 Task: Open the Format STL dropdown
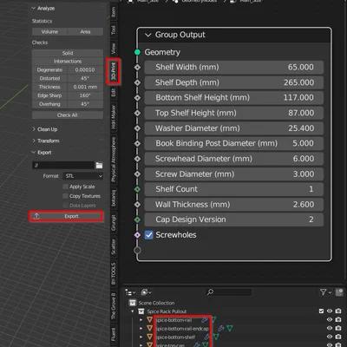point(83,176)
